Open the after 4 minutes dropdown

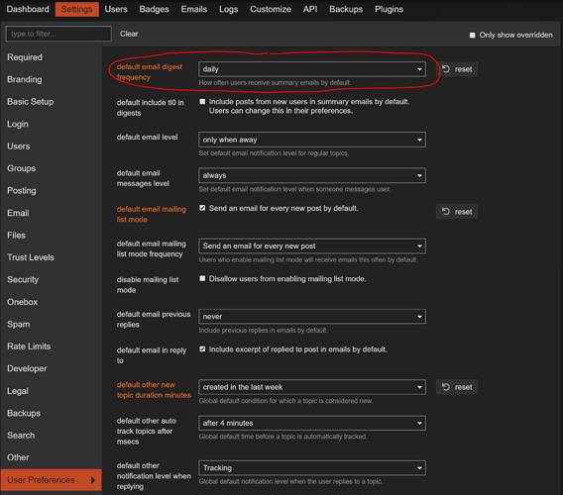pyautogui.click(x=312, y=423)
